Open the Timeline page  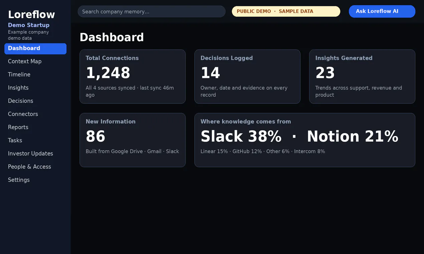tap(35, 75)
